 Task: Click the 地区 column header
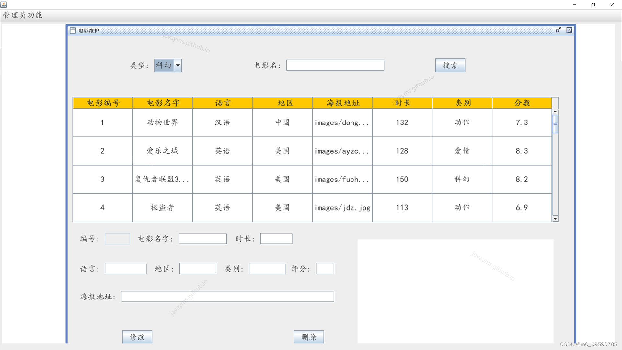click(x=282, y=103)
